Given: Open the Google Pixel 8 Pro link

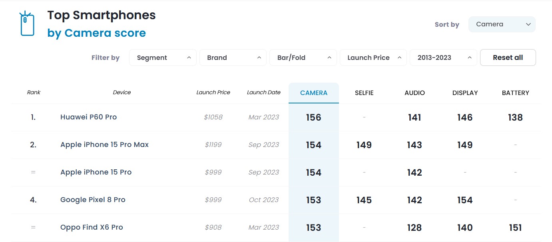Looking at the screenshot, I should 93,200.
